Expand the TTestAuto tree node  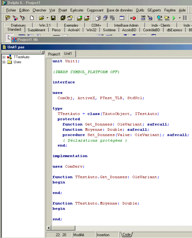click(x=4, y=57)
